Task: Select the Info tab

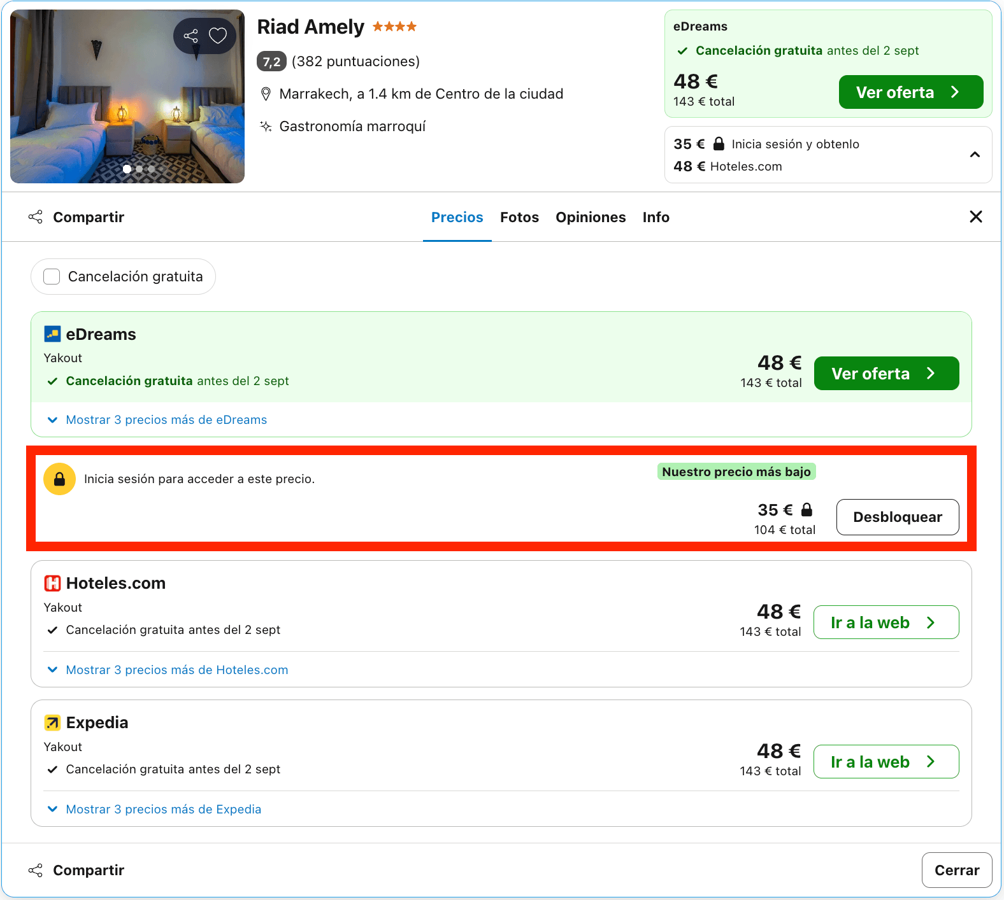Action: pos(656,217)
